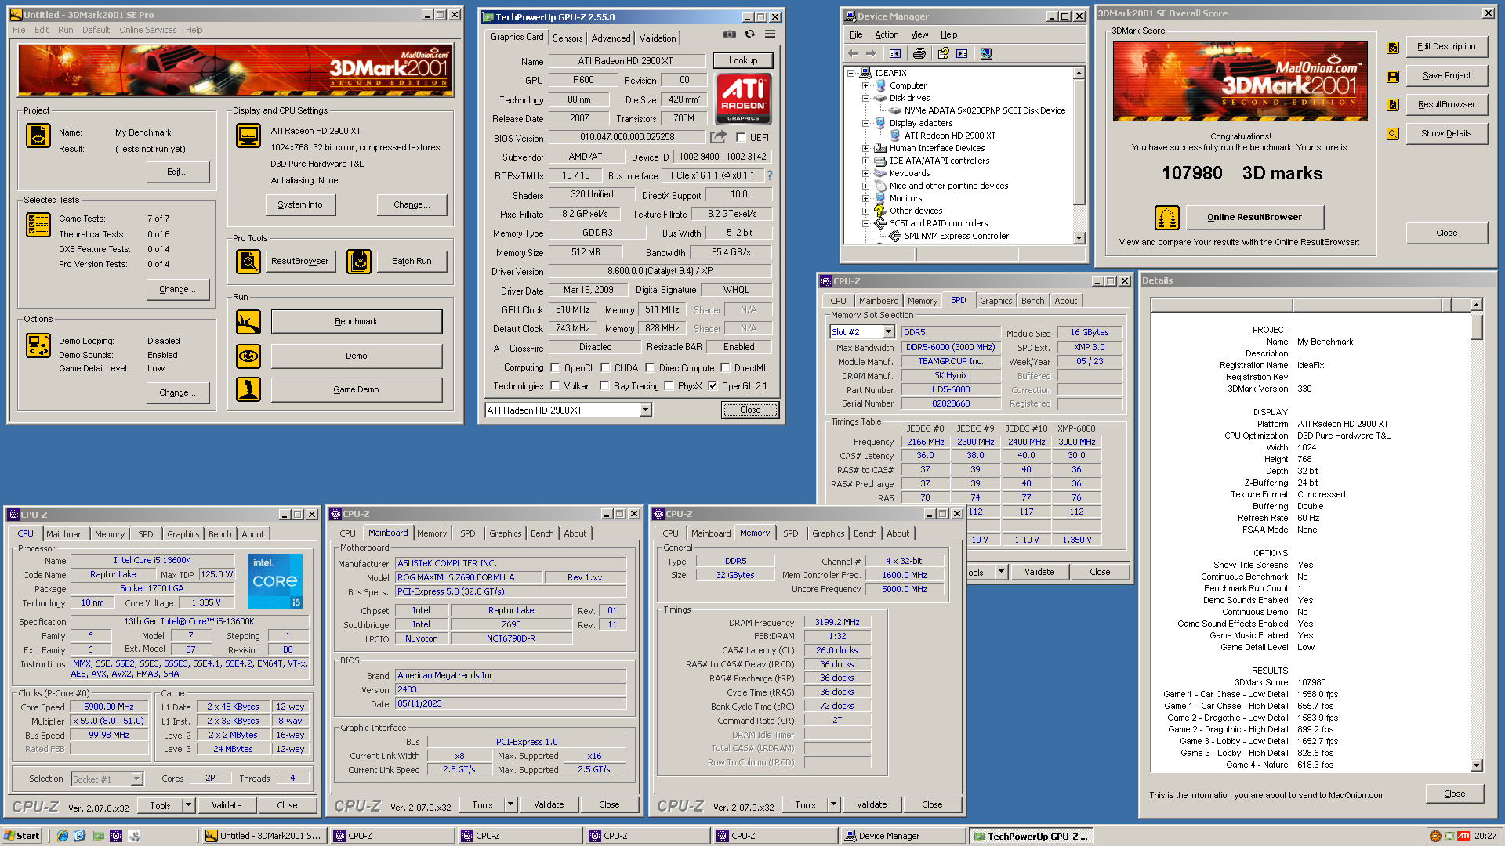
Task: Toggle the CUDA checkbox in GPU-Z
Action: [605, 368]
